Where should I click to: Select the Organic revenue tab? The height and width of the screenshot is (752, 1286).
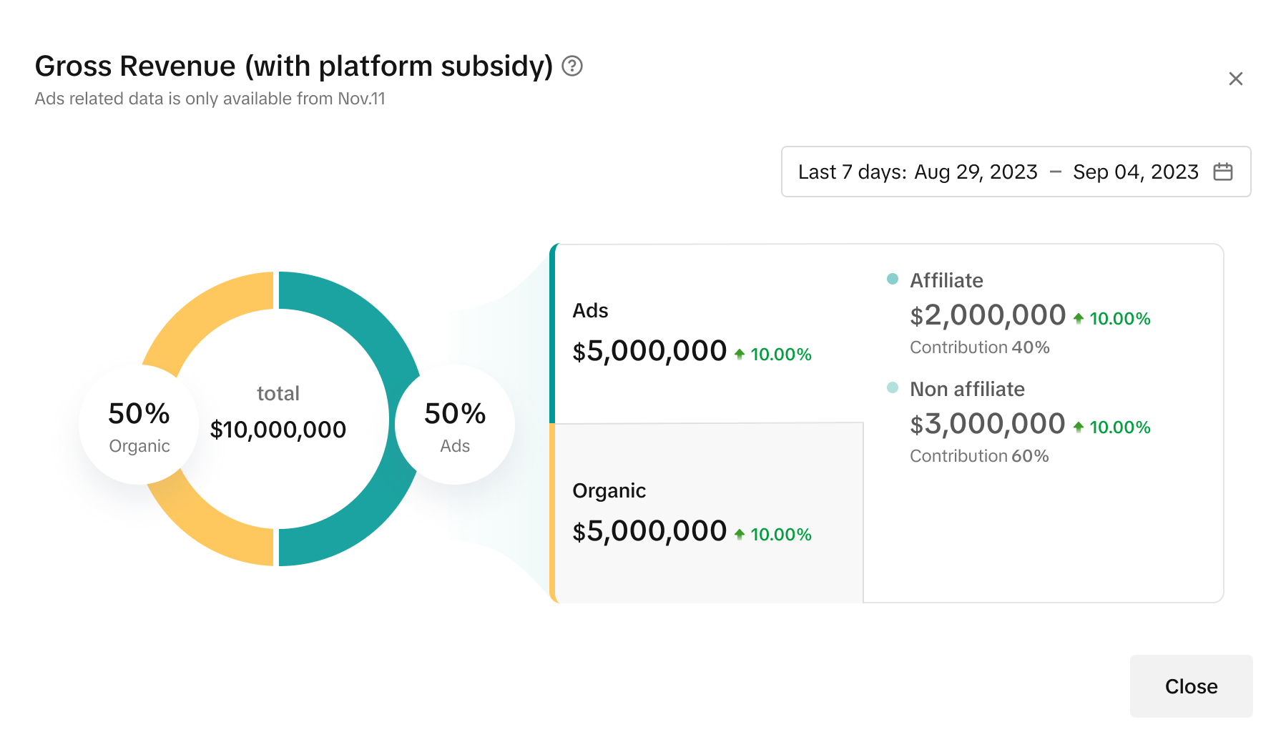[707, 513]
